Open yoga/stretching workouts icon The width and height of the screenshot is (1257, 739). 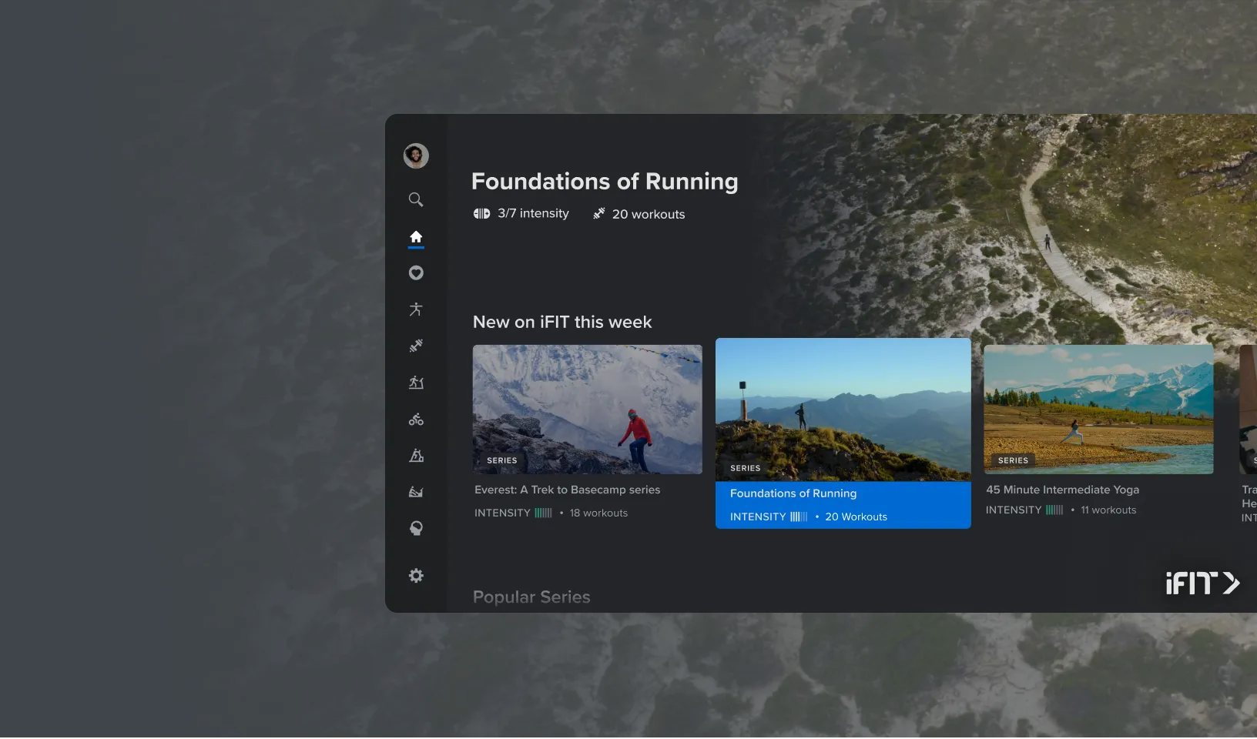tap(416, 309)
